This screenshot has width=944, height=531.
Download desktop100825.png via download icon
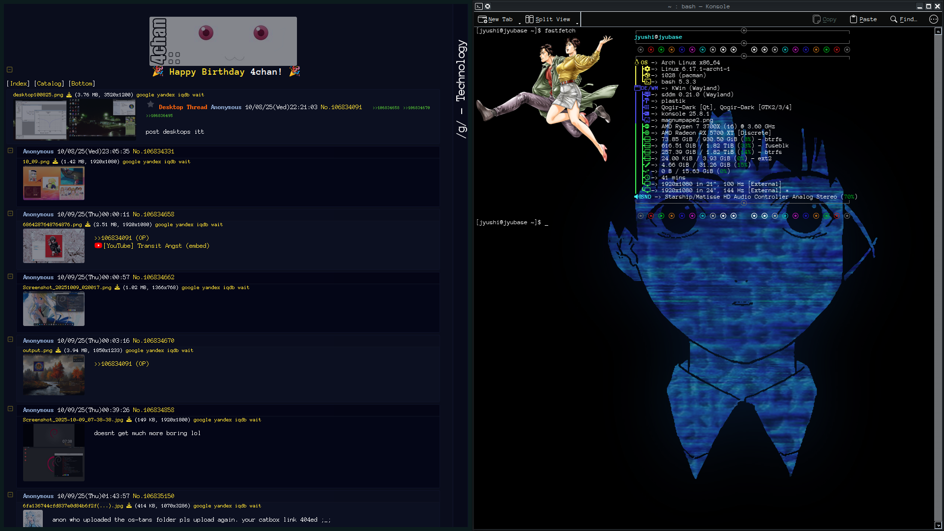tap(69, 95)
